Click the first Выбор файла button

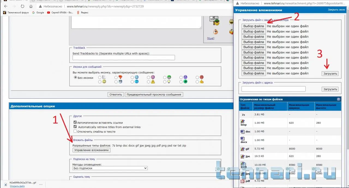254,26
